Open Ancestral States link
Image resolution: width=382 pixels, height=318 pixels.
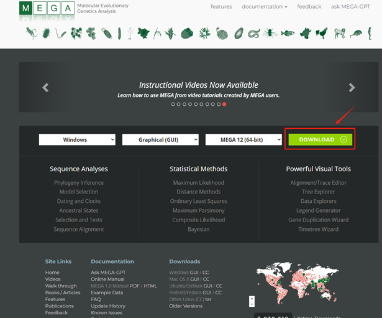tap(79, 210)
